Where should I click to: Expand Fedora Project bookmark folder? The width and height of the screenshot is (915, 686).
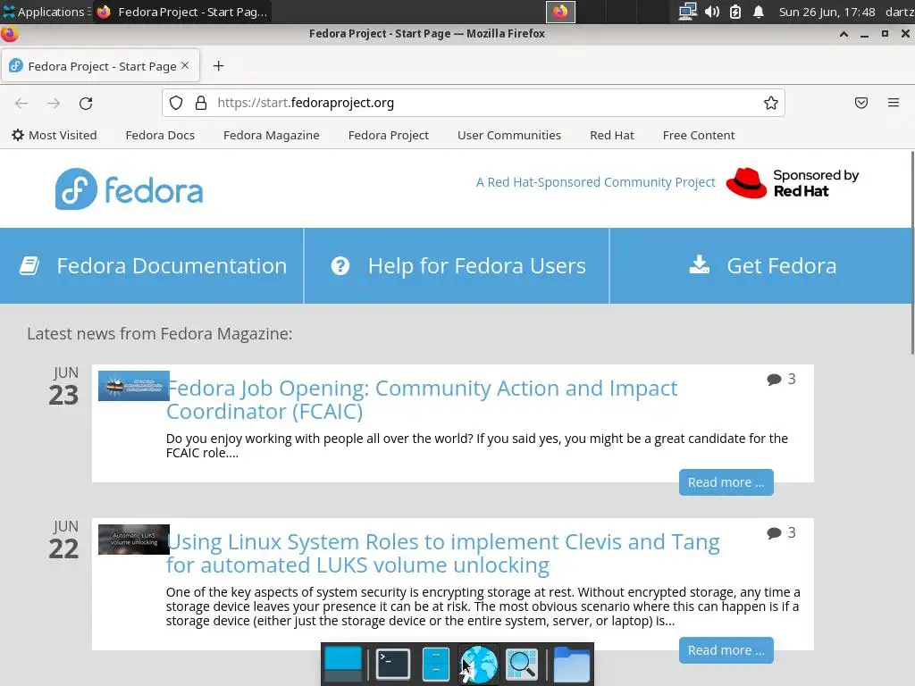pos(389,136)
